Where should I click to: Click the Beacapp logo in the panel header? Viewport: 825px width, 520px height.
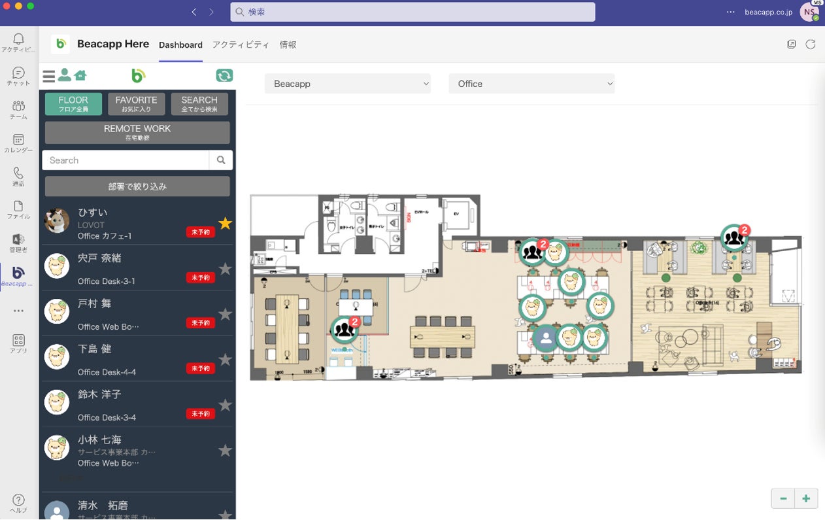[x=138, y=76]
